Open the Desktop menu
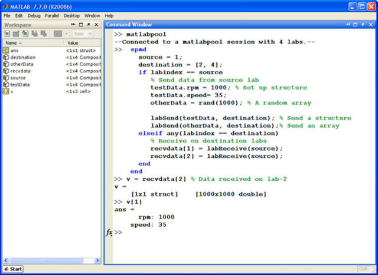 [x=71, y=16]
